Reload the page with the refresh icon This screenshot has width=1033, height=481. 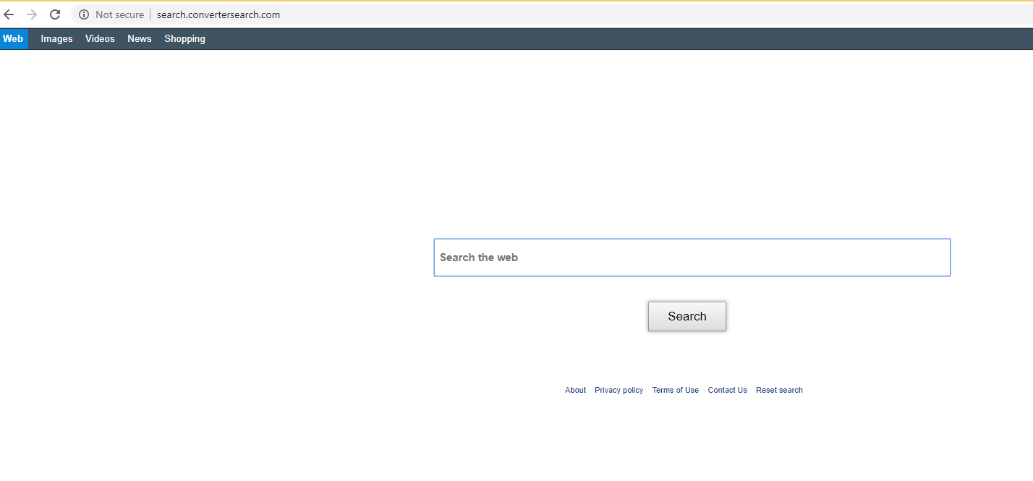(55, 14)
